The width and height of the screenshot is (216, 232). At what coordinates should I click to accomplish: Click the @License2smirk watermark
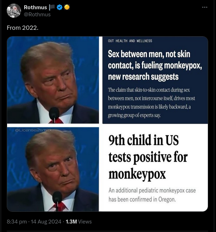pyautogui.click(x=33, y=130)
